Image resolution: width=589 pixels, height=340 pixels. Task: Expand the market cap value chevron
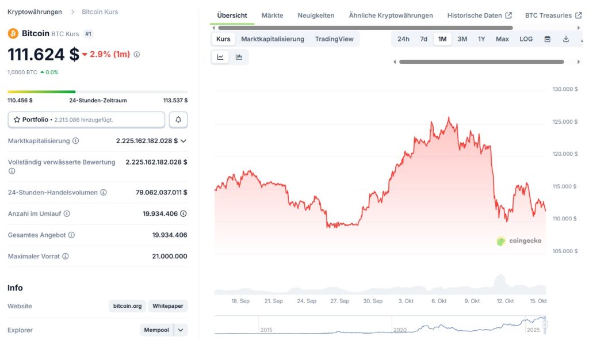(183, 141)
